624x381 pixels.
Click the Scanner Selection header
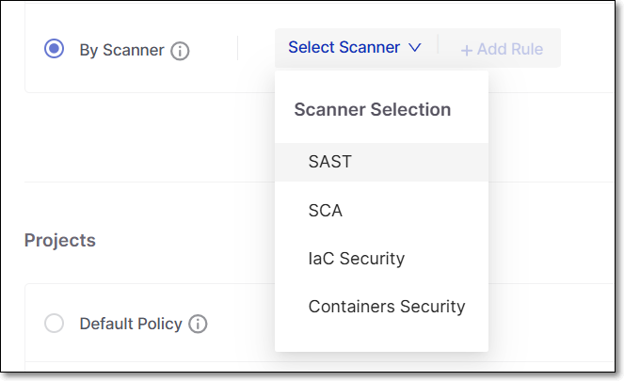(372, 109)
